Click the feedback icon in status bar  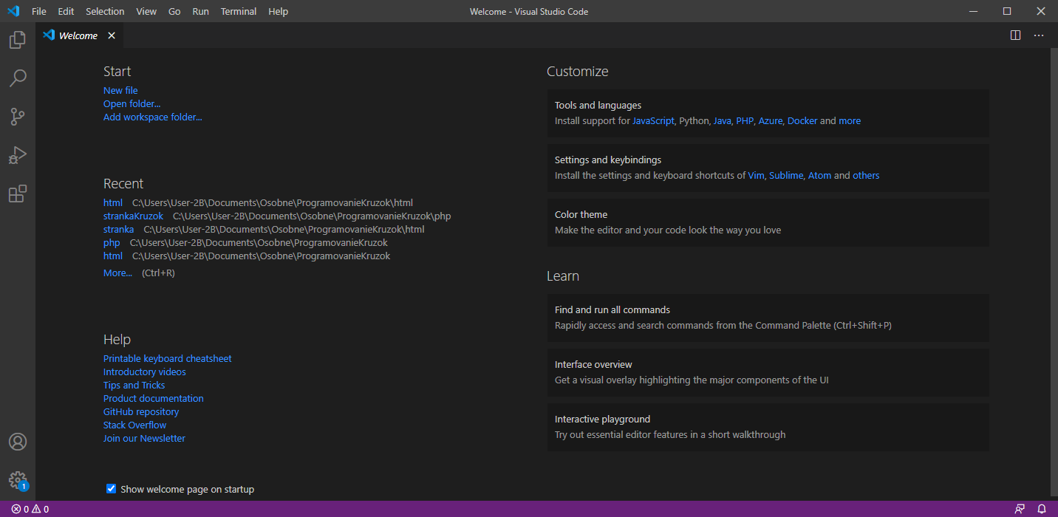pos(1020,509)
